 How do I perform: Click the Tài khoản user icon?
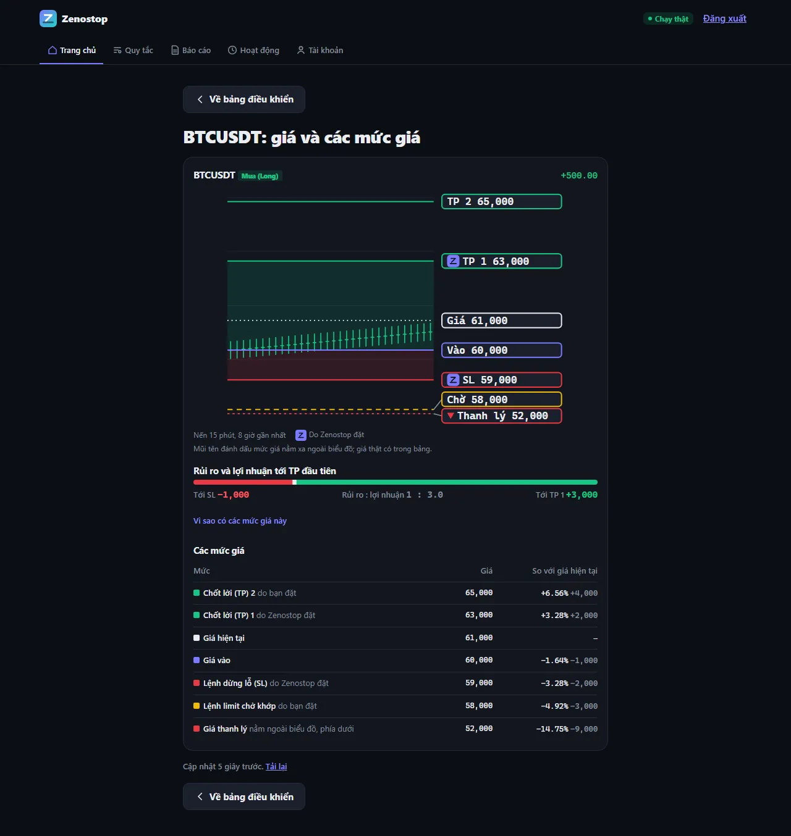click(x=301, y=51)
